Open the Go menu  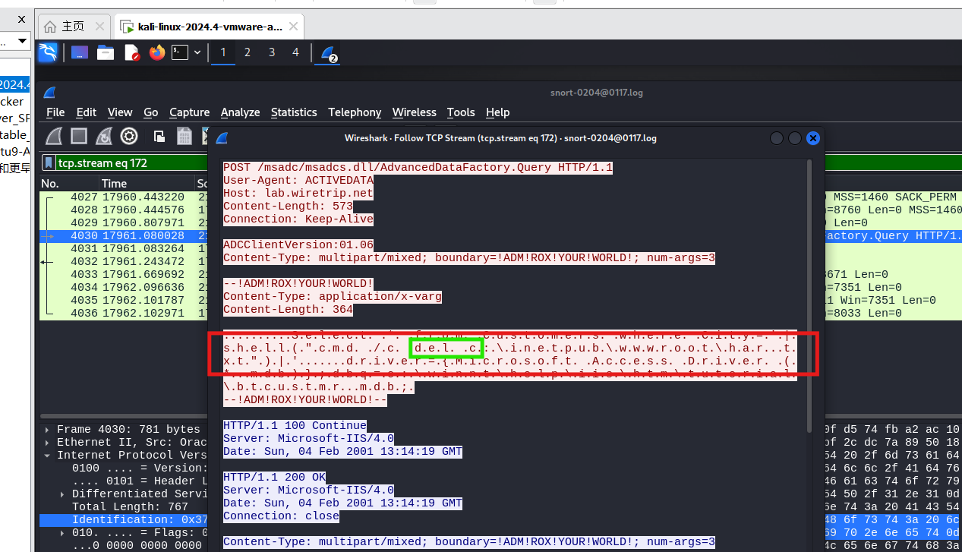pos(151,112)
